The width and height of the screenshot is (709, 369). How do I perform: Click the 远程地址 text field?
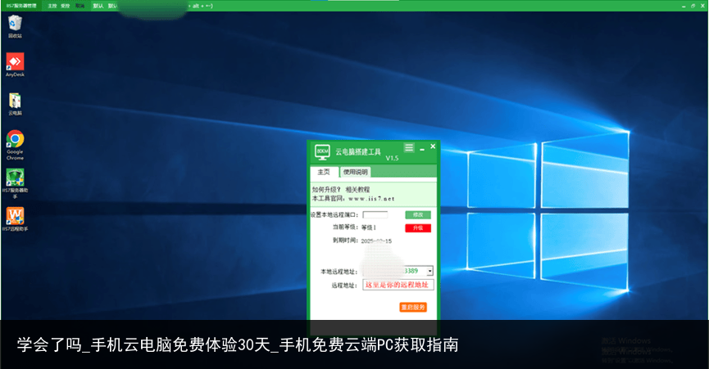[398, 285]
